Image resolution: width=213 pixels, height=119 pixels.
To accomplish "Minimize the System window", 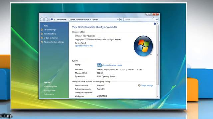I will [x=147, y=14].
